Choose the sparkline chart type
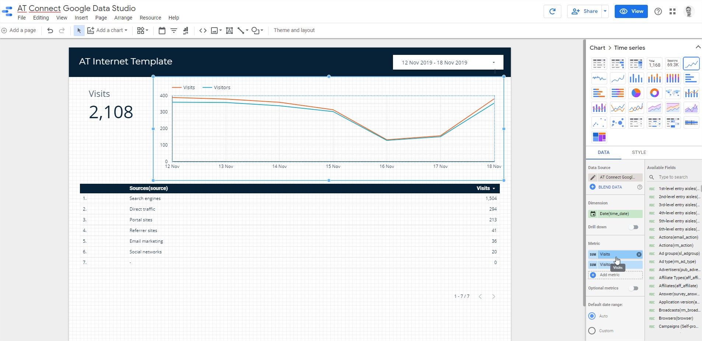The height and width of the screenshot is (341, 702). 599,78
